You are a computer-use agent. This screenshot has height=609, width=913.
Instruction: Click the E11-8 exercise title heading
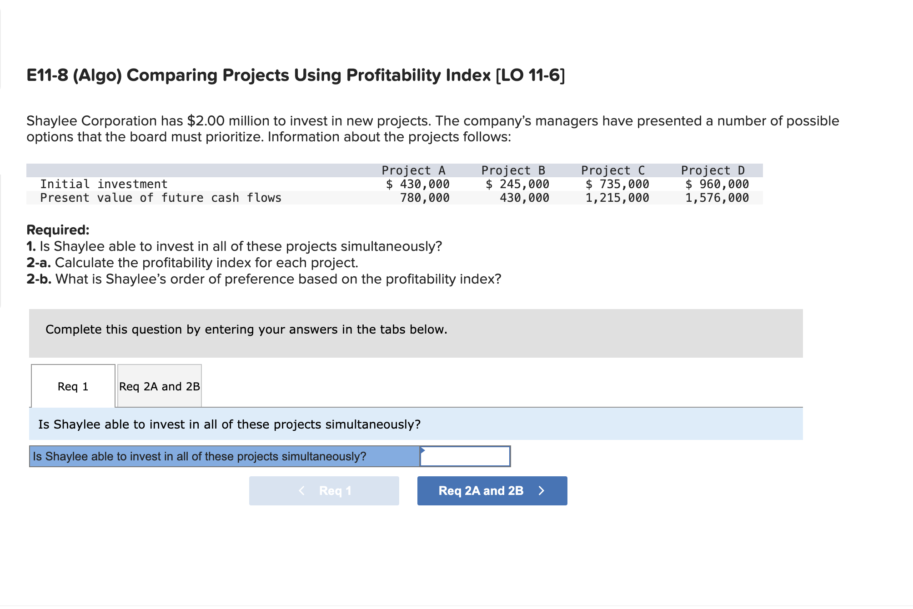coord(295,75)
